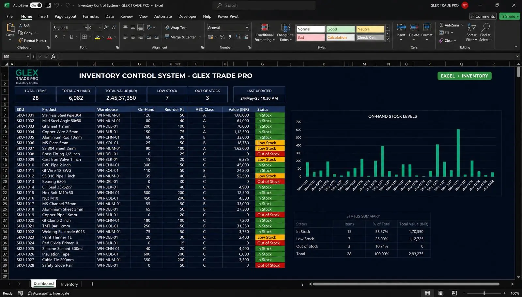
Task: Apply the red font color
Action: (x=110, y=37)
